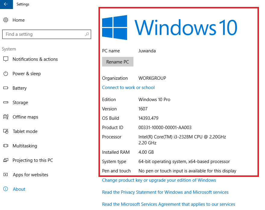The image size is (265, 210).
Task: Click the Rename PC button
Action: [118, 62]
